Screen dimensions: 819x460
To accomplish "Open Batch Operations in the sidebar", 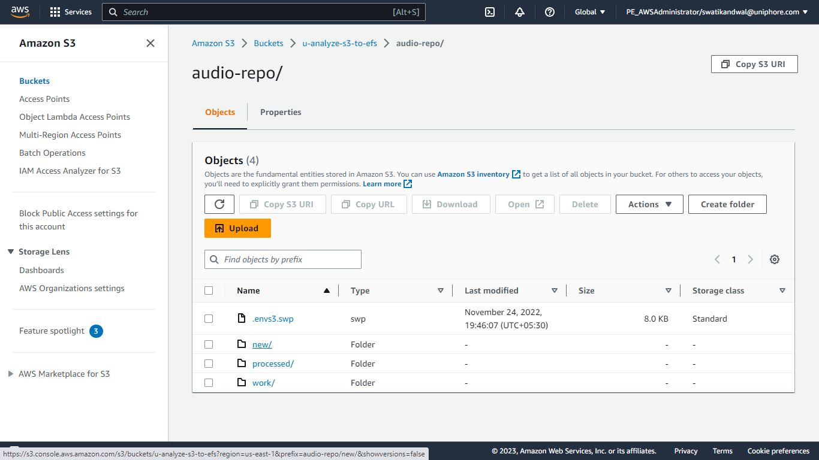I will tap(52, 153).
